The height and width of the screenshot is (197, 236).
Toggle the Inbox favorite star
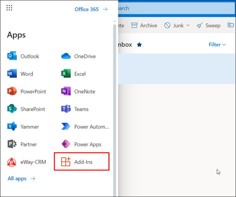pyautogui.click(x=139, y=45)
